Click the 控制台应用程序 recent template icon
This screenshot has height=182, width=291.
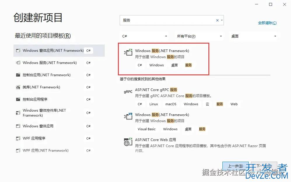(18, 99)
